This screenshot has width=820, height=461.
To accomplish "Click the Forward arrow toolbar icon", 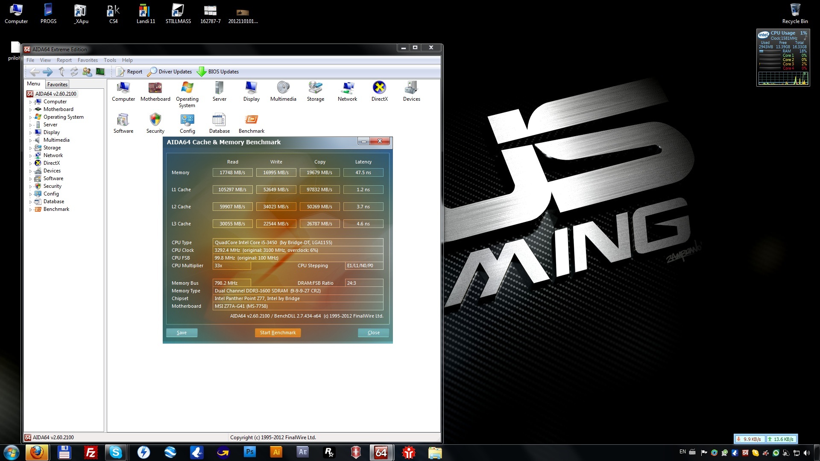I will point(48,72).
